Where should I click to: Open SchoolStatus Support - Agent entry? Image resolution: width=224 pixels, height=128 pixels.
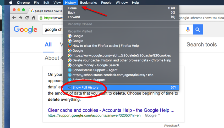point(121,70)
